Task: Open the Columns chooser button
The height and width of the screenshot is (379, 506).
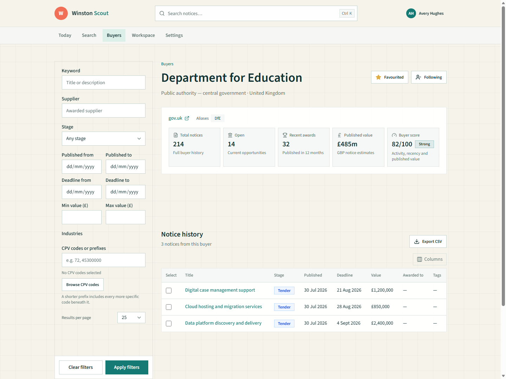Action: 430,259
